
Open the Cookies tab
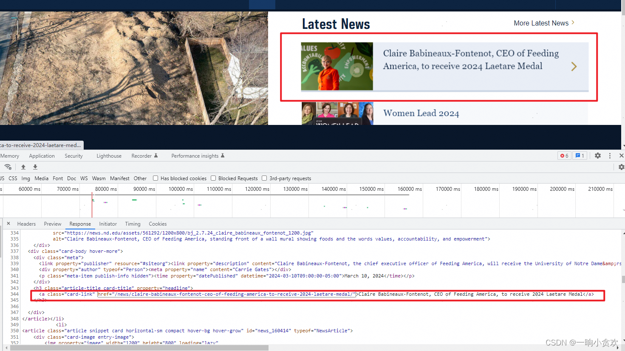click(158, 224)
